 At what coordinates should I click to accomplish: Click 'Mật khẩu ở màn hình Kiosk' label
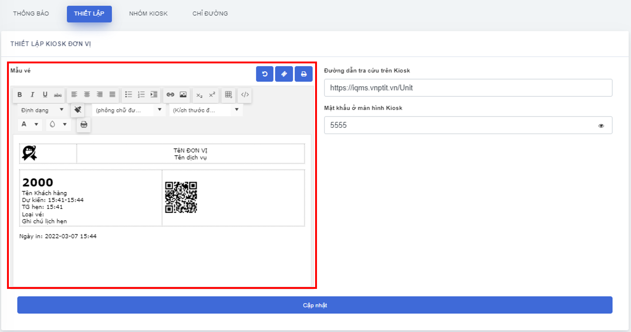363,108
